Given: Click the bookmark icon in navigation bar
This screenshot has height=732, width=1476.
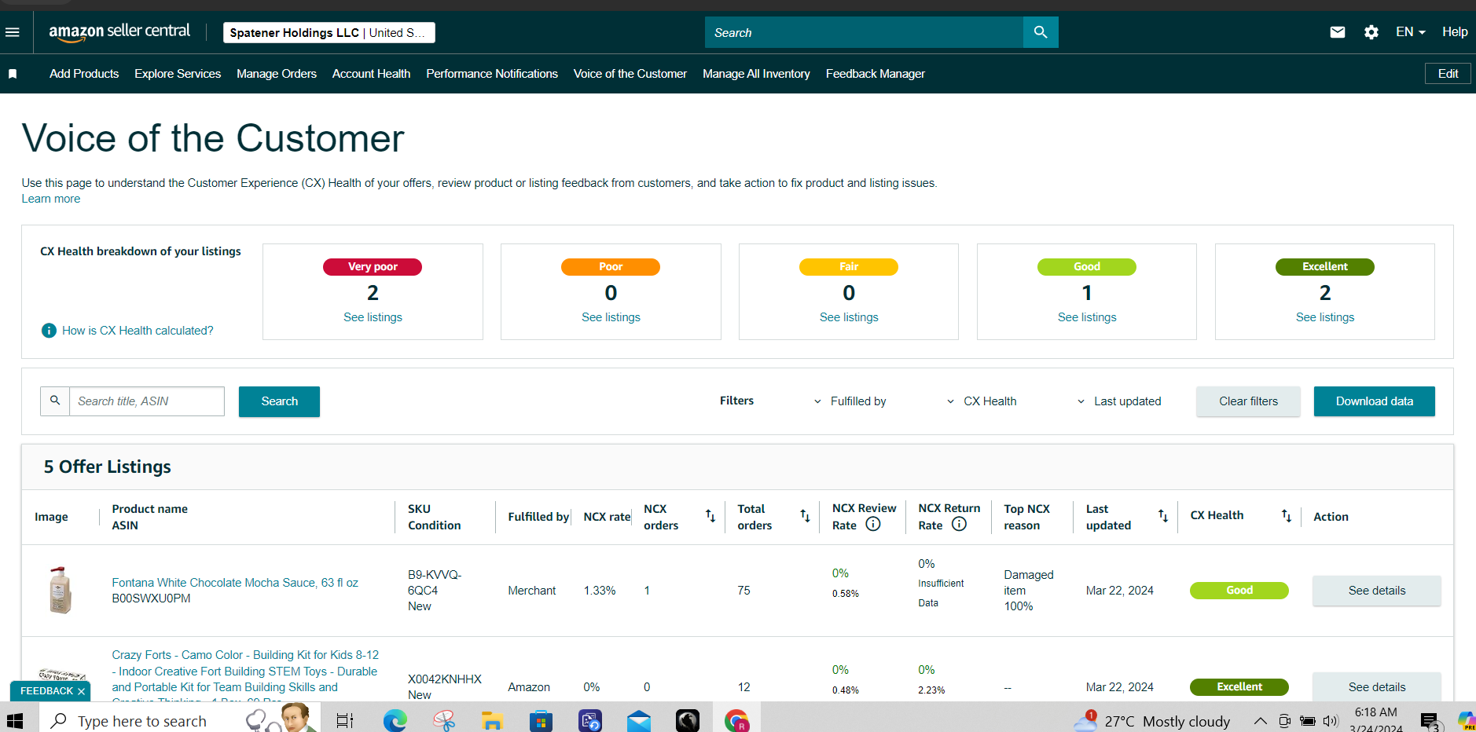Looking at the screenshot, I should tap(13, 74).
